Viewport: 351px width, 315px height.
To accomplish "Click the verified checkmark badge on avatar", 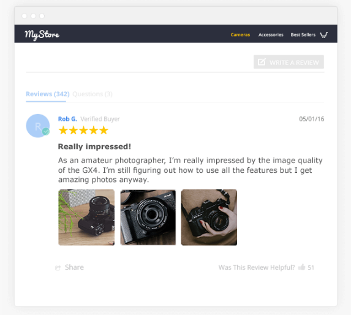I will (46, 131).
